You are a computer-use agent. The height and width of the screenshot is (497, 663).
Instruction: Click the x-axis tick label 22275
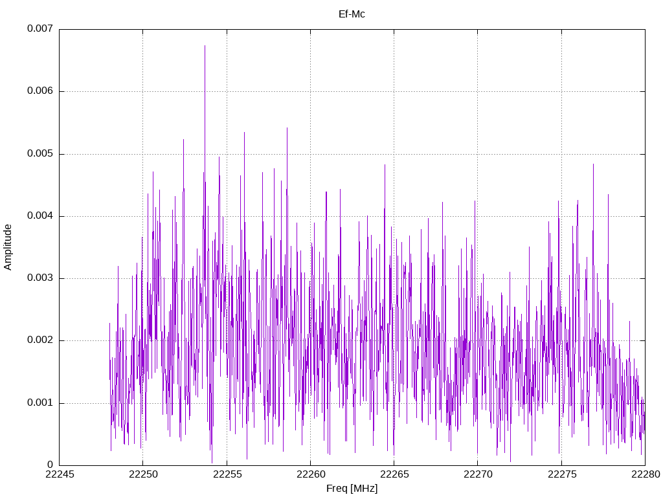point(562,474)
